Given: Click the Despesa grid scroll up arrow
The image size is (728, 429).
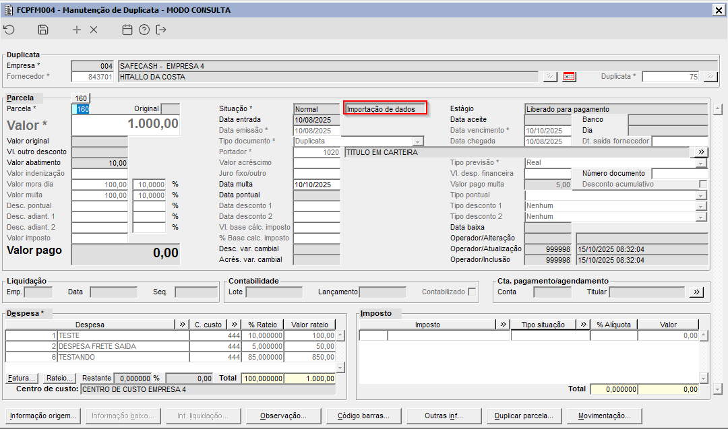Looking at the screenshot, I should (x=340, y=335).
